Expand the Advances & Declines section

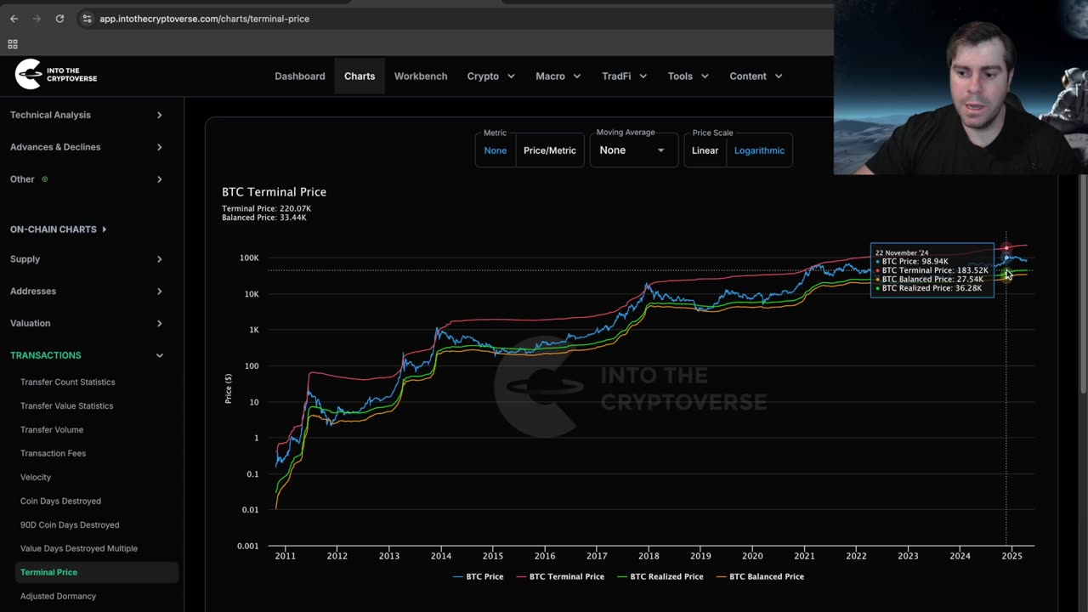(86, 147)
